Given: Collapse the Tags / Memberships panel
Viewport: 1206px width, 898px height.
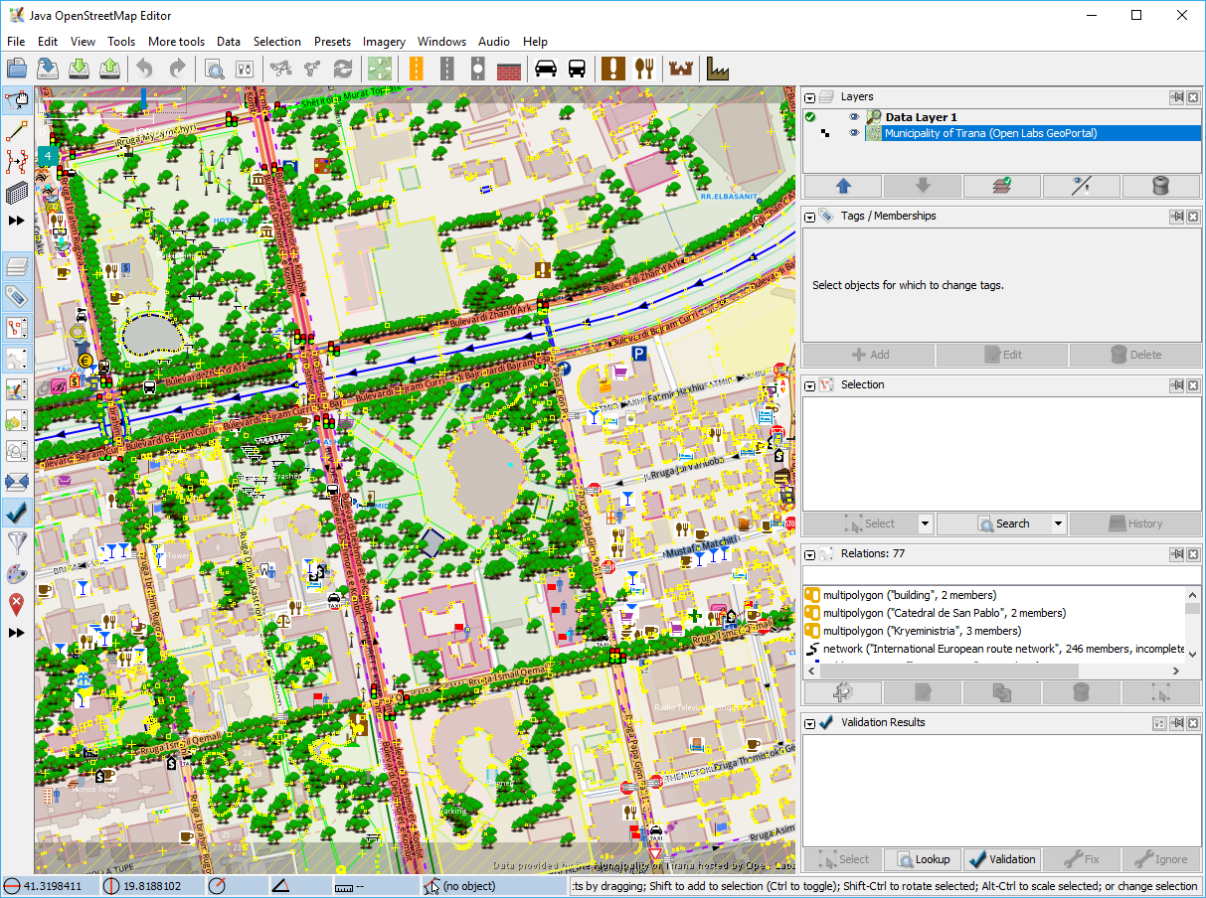Looking at the screenshot, I should [x=810, y=217].
